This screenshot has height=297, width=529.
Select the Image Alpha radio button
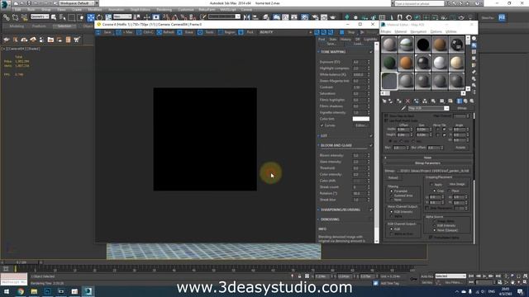pyautogui.click(x=435, y=221)
